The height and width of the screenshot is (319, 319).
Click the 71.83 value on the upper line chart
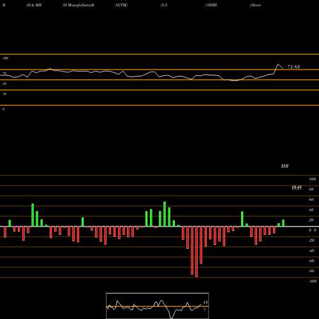click(293, 67)
